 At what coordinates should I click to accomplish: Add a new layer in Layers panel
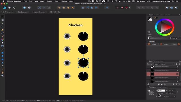173,84
